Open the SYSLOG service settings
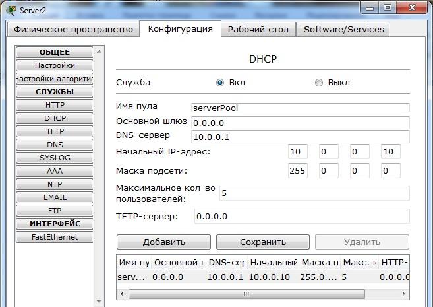 pos(55,158)
